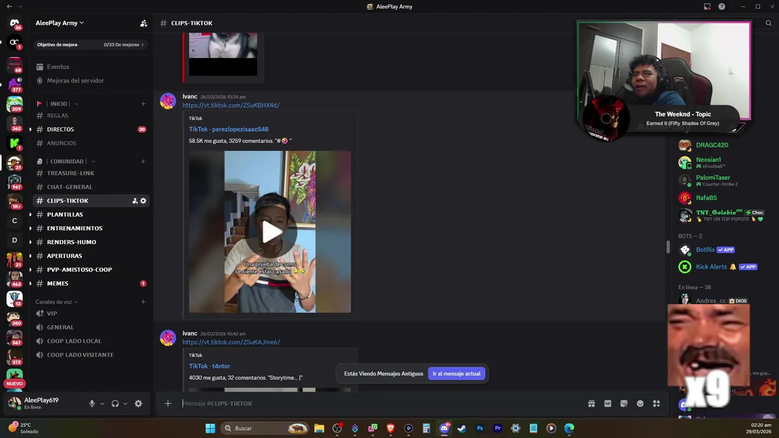Open the GIF picker icon
This screenshot has width=779, height=438.
(607, 403)
